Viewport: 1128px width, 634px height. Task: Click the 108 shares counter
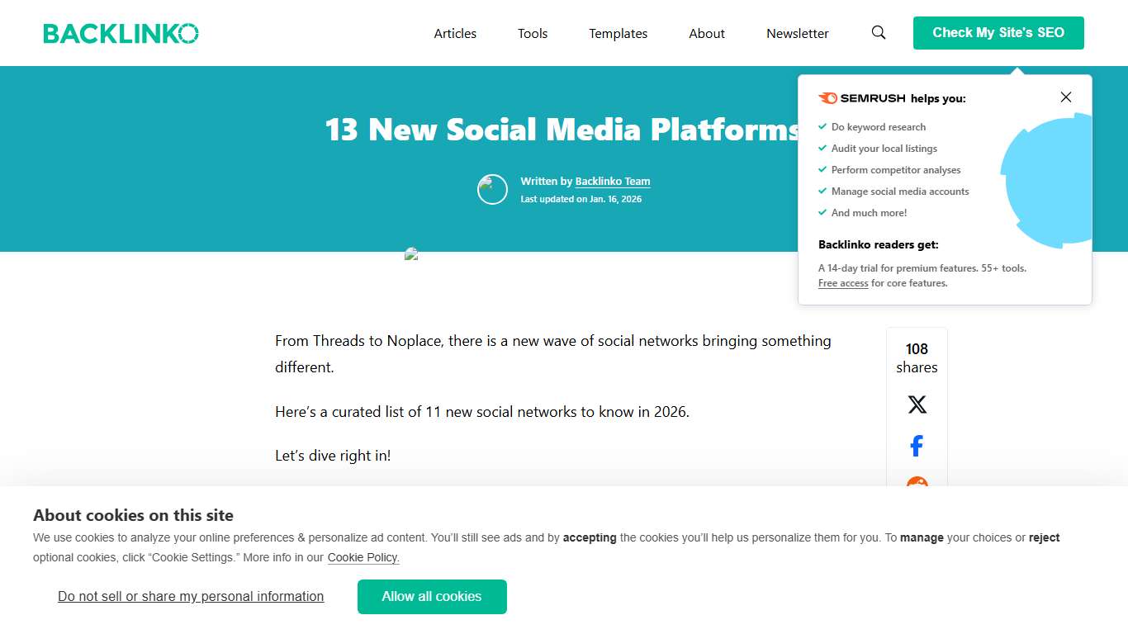coord(917,357)
